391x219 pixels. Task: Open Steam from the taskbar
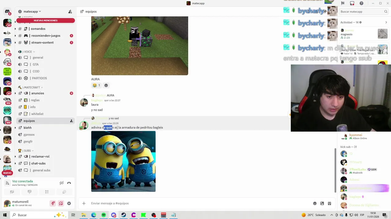pos(123,215)
